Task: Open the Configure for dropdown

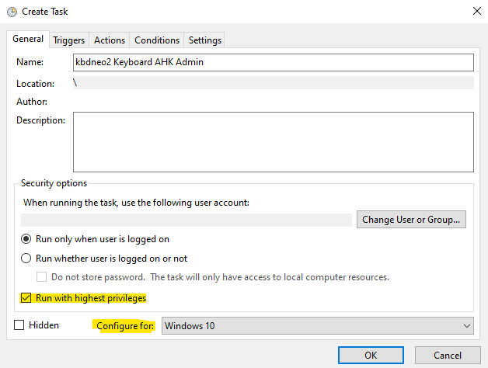Action: [x=318, y=326]
